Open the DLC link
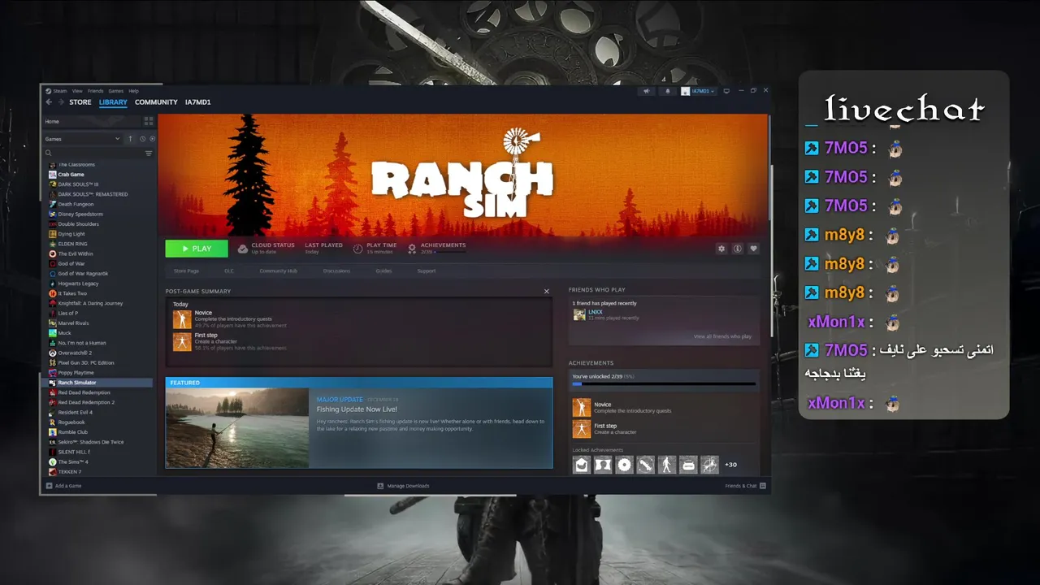1040x585 pixels. pos(229,271)
